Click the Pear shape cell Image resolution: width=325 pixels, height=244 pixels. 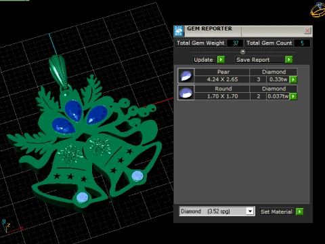pyautogui.click(x=222, y=72)
